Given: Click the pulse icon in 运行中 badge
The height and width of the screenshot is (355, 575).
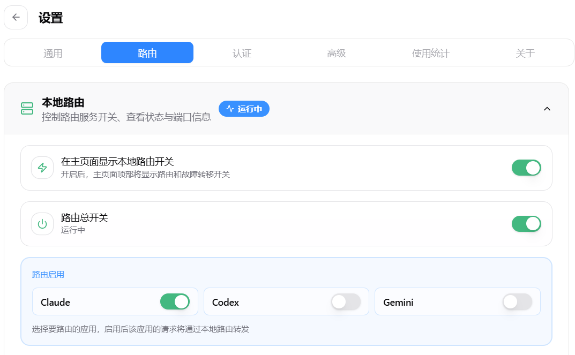Looking at the screenshot, I should pyautogui.click(x=230, y=109).
